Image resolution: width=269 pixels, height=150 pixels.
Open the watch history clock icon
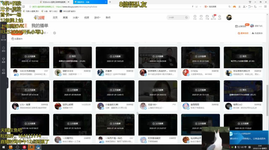pos(195,17)
